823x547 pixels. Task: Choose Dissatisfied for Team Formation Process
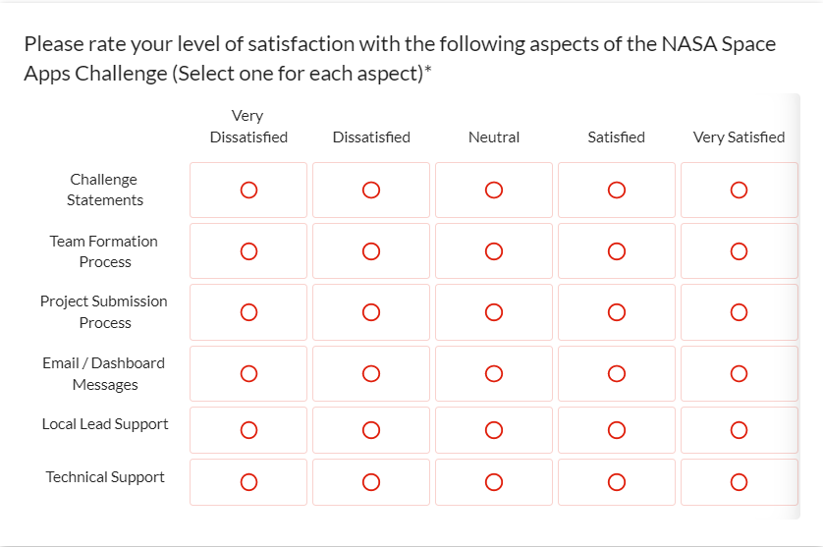coord(371,251)
